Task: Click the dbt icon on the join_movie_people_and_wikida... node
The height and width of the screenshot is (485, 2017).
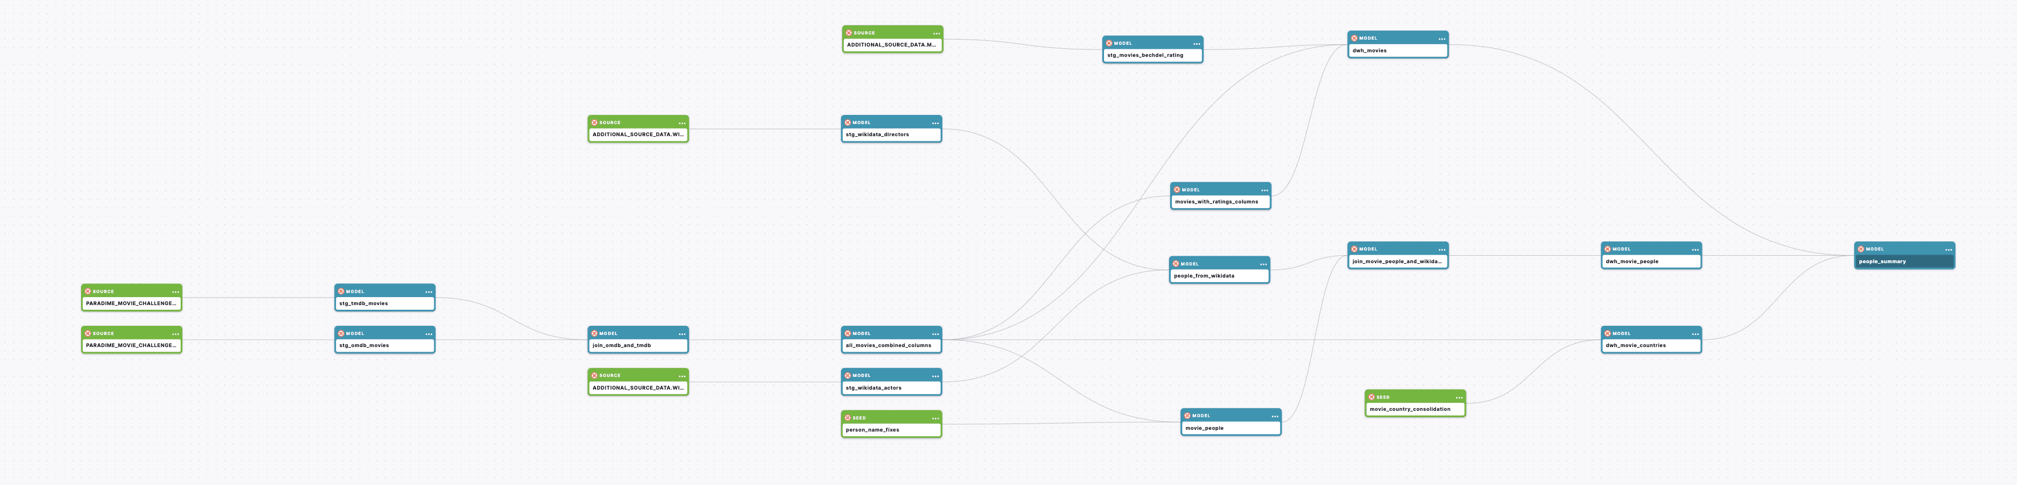Action: coord(1355,249)
